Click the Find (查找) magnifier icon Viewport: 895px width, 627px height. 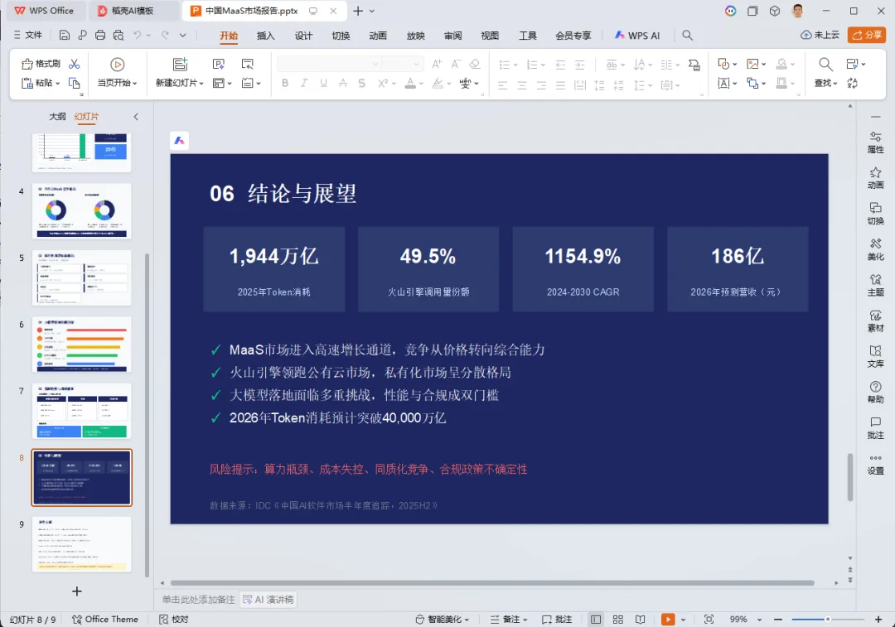[x=825, y=64]
